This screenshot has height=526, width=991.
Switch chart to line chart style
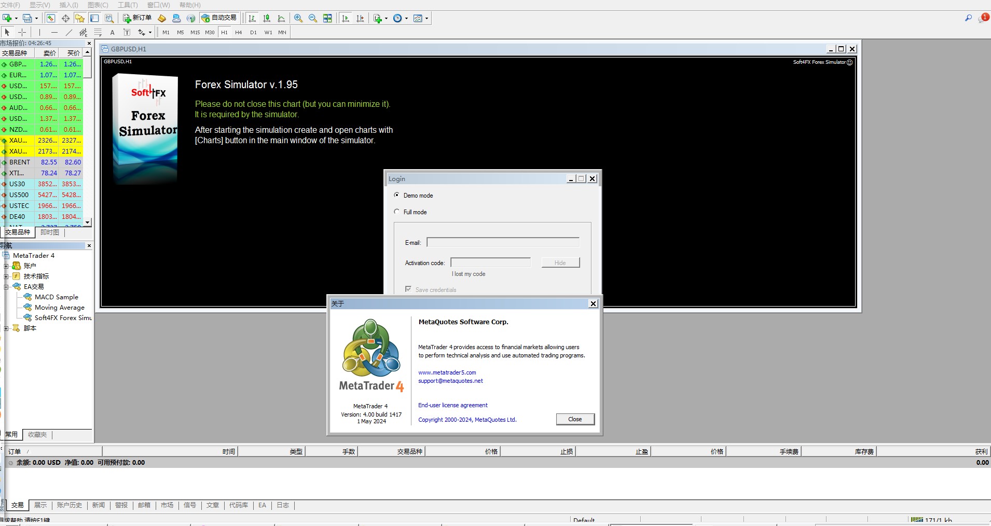click(281, 18)
